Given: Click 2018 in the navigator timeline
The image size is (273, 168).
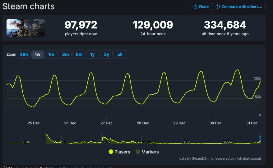Looking at the screenshot, I should pyautogui.click(x=26, y=142).
